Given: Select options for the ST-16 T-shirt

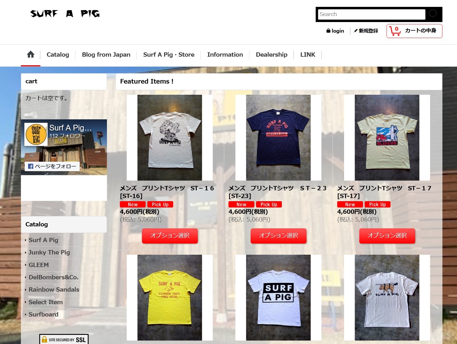Looking at the screenshot, I should pos(170,236).
